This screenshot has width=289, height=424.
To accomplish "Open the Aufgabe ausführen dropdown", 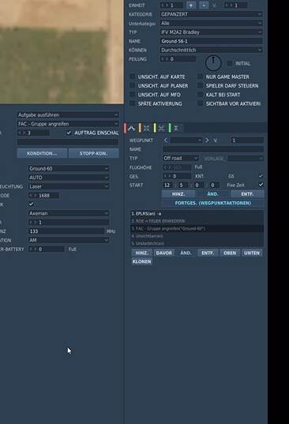I will point(68,114).
